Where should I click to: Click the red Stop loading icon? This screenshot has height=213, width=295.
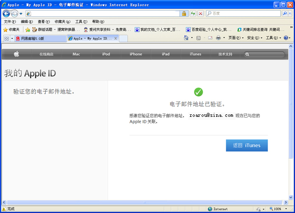[x=201, y=13]
